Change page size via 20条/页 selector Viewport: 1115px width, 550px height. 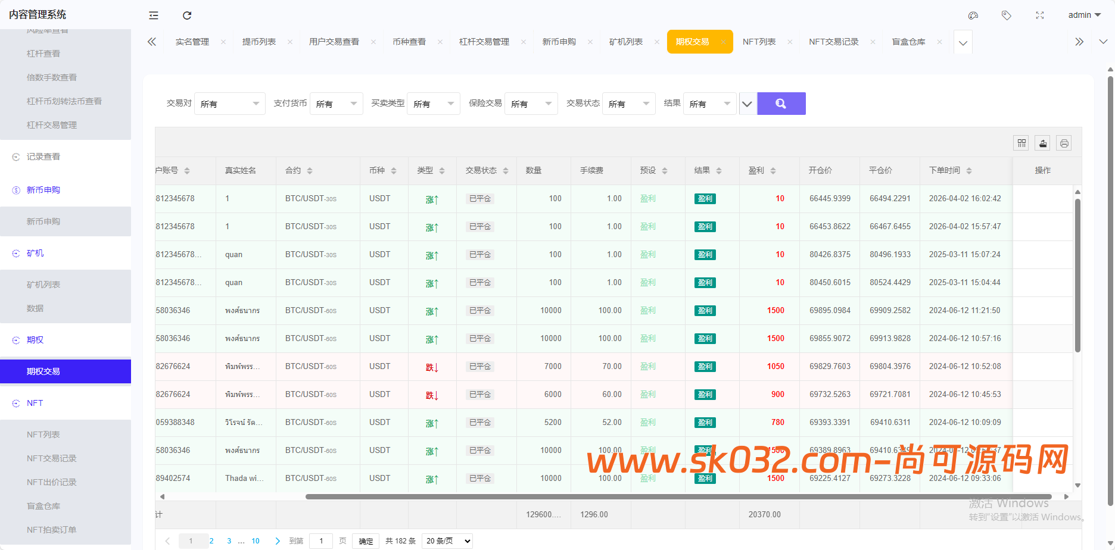pos(446,540)
